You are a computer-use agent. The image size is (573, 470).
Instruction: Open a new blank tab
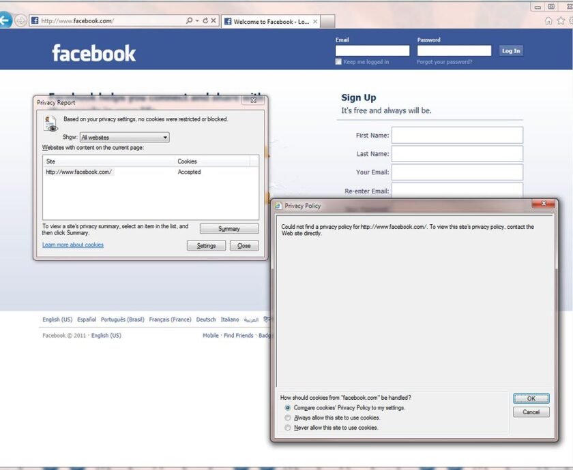(x=327, y=22)
